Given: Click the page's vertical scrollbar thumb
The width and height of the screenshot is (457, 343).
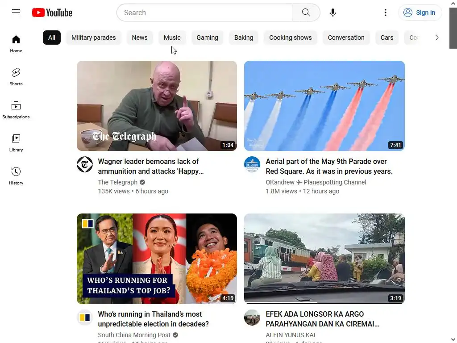Looking at the screenshot, I should pos(453,28).
